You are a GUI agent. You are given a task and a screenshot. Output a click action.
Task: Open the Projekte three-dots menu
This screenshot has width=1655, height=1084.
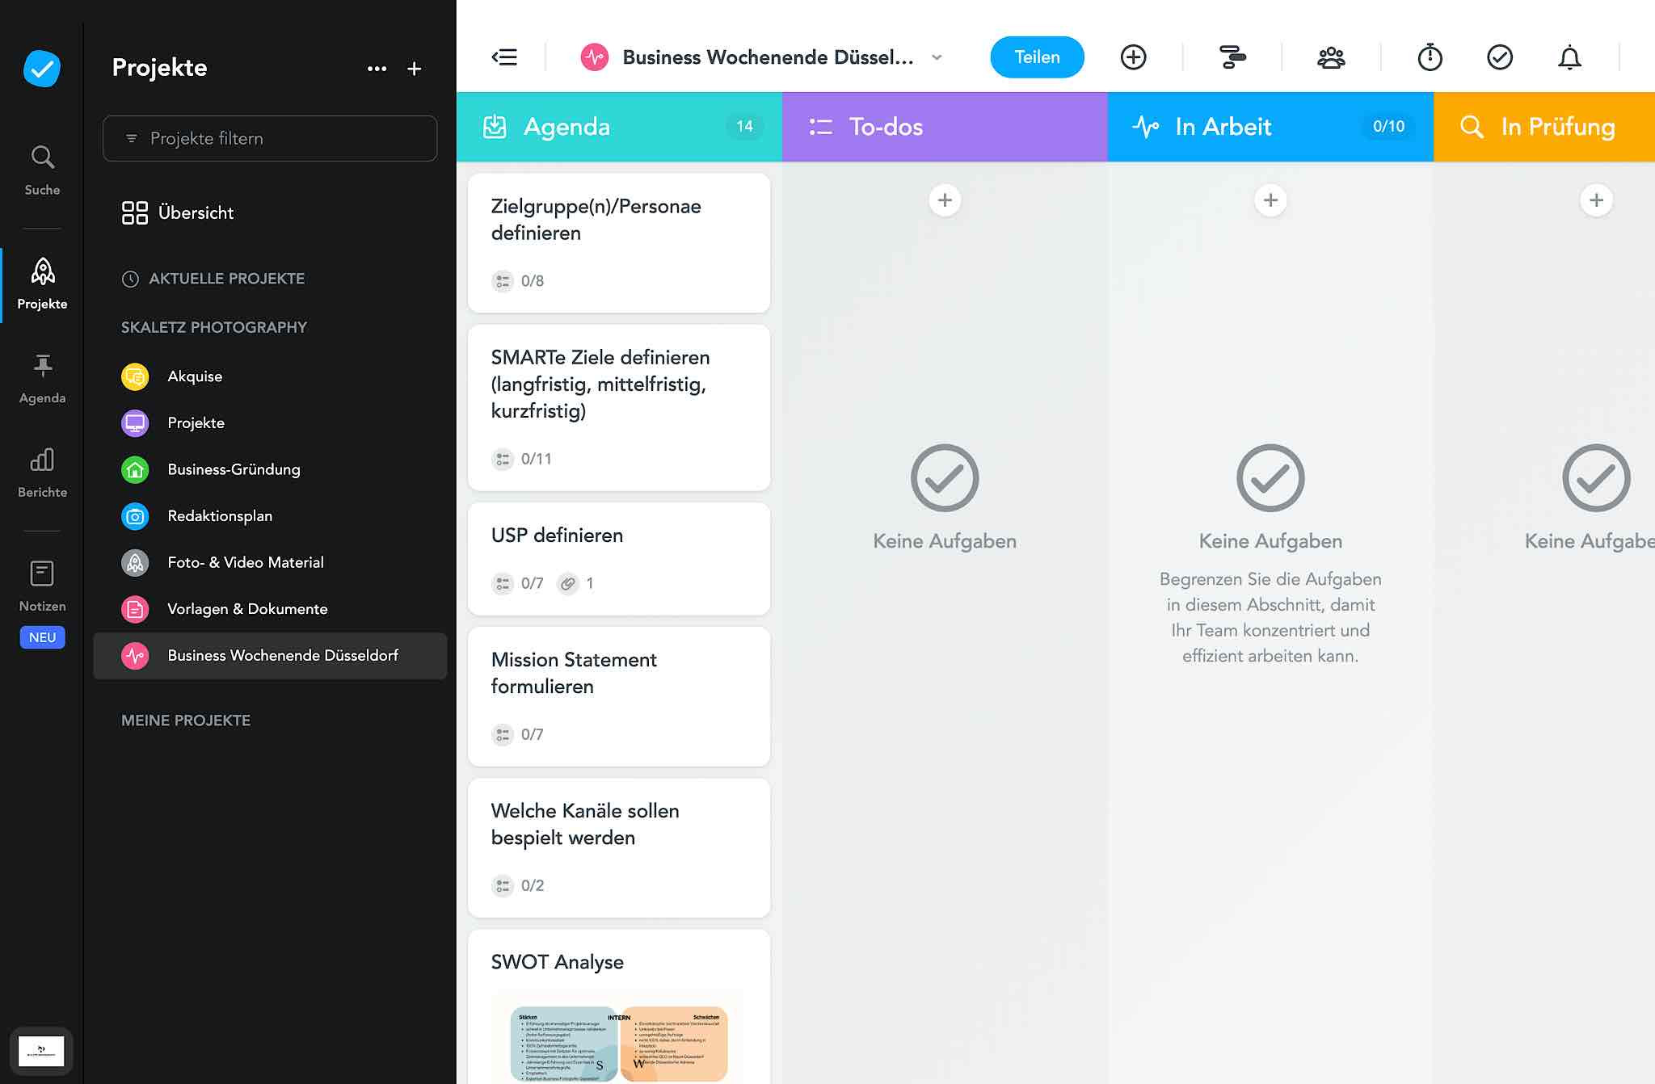[377, 69]
